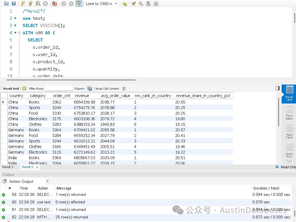This screenshot has width=296, height=222.
Task: Export the recordset to an external file
Action: [89, 88]
